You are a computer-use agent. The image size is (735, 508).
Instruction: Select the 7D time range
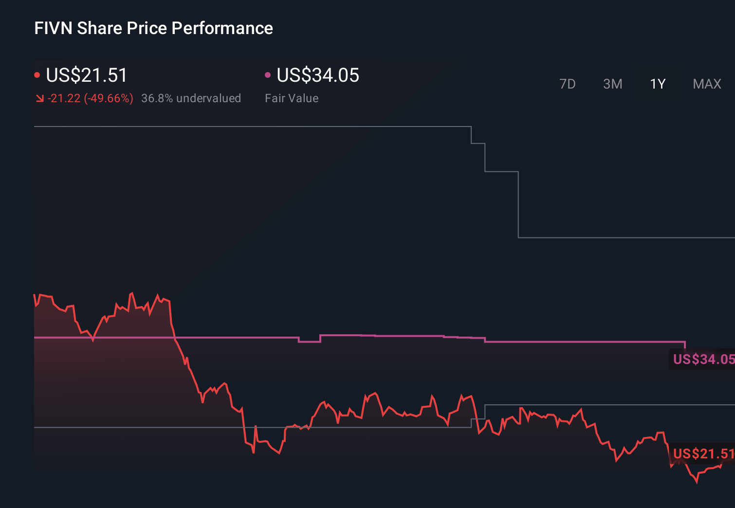(568, 84)
